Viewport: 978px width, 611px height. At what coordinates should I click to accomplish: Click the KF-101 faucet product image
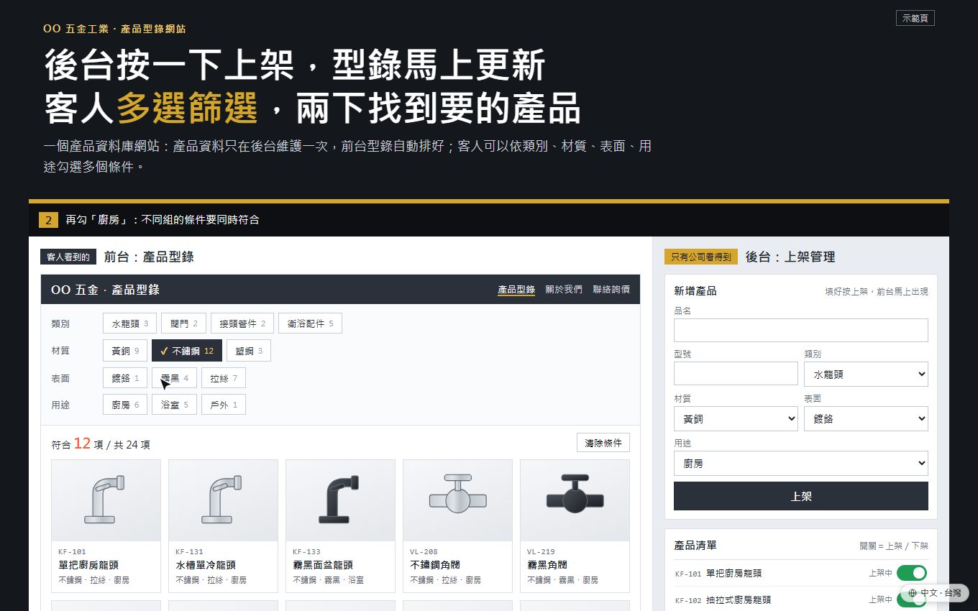[106, 500]
